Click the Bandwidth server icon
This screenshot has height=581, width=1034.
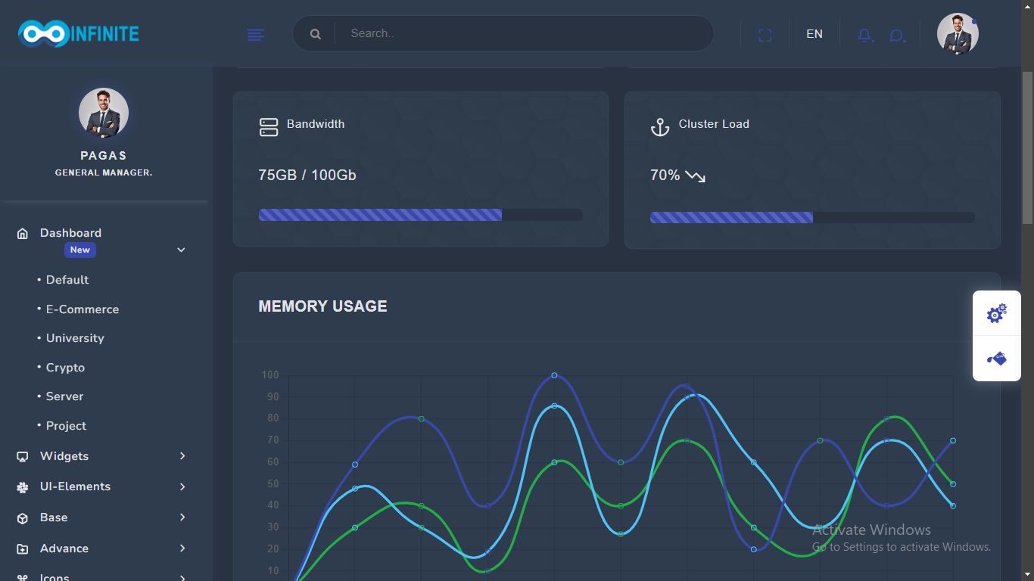[269, 127]
